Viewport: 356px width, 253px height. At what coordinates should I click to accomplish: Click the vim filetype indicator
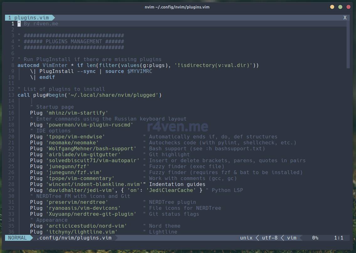pyautogui.click(x=291, y=238)
